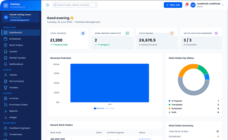Image resolution: width=228 pixels, height=140 pixels.
Task: Click the search magnifier icon
Action: pyautogui.click(x=55, y=5)
